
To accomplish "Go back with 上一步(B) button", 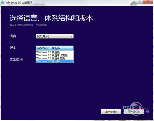I will pyautogui.click(x=111, y=112).
